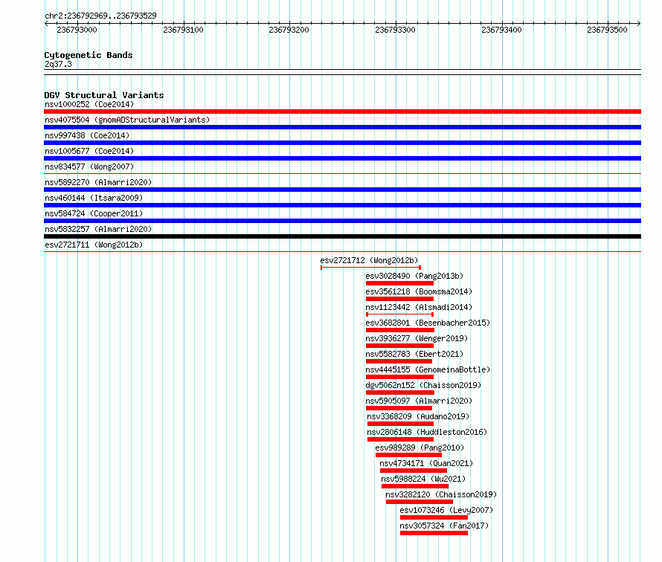The image size is (662, 562).
Task: Open nsv3282120 (Chaisson2019) label
Action: pos(441,494)
